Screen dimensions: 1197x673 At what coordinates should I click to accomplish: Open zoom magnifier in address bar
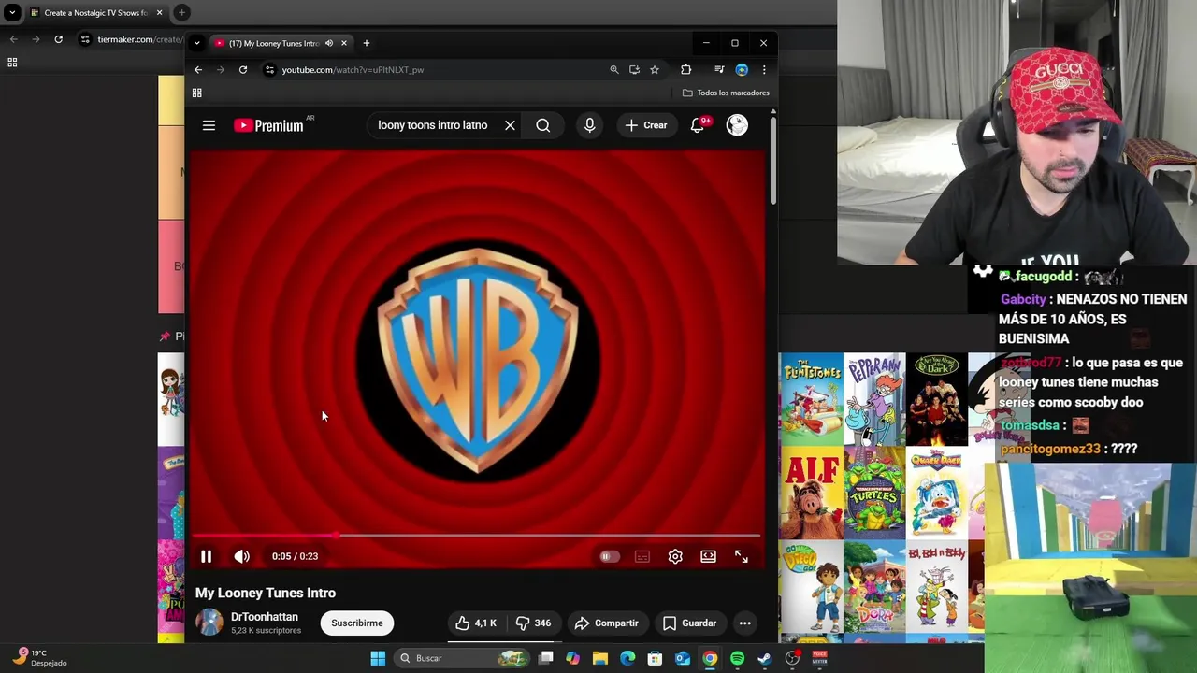(x=614, y=69)
